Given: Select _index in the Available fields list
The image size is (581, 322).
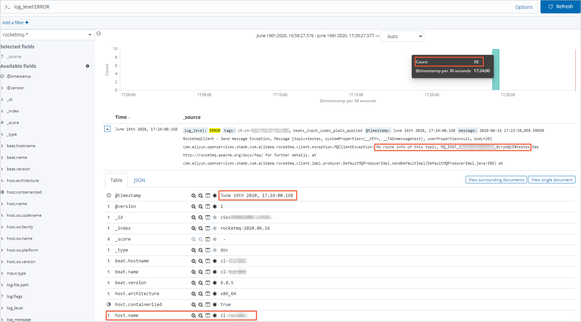Looking at the screenshot, I should (x=13, y=111).
